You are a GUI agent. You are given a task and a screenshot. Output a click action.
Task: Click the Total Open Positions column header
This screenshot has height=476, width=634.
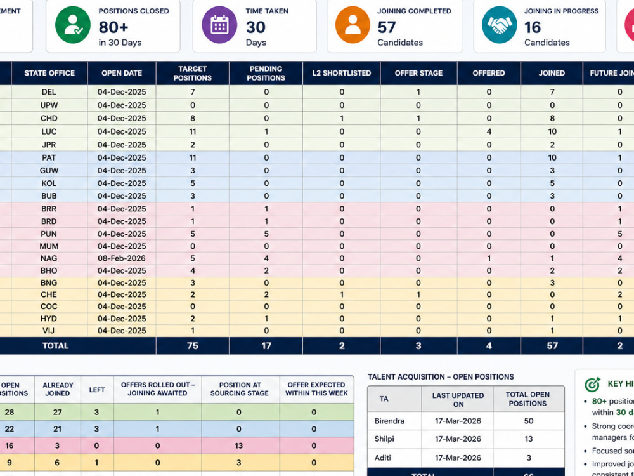pos(527,399)
